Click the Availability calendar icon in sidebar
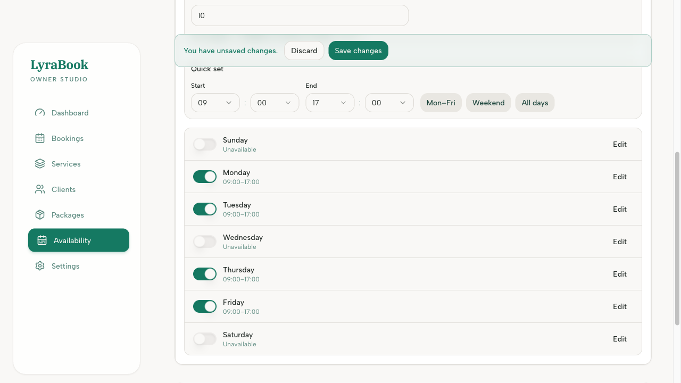This screenshot has width=681, height=383. (40, 240)
